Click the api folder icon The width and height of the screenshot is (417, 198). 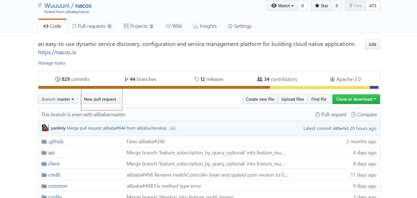point(44,153)
